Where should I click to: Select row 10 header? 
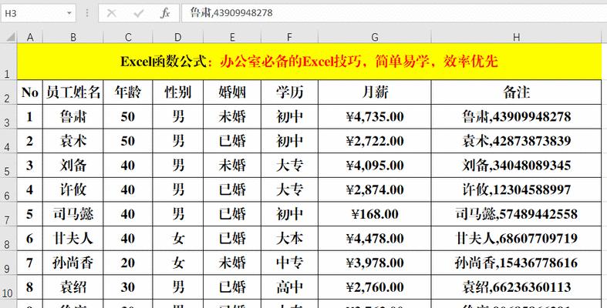point(8,286)
